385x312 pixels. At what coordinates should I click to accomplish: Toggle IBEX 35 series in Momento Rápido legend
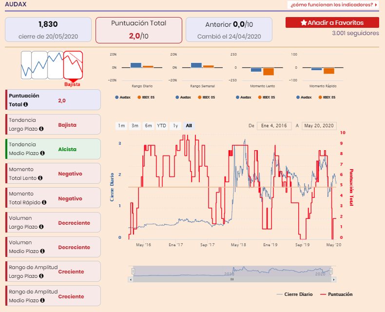pyautogui.click(x=327, y=97)
